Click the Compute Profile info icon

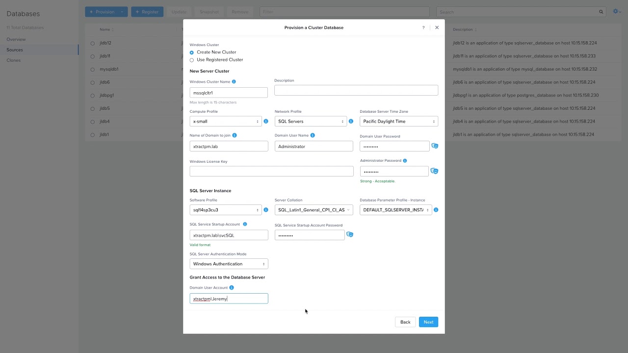point(266,121)
